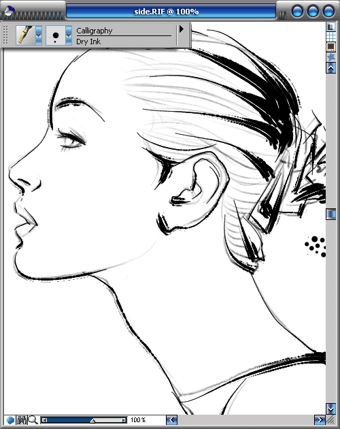Open the brush selector flyout menu triangle

point(182,29)
